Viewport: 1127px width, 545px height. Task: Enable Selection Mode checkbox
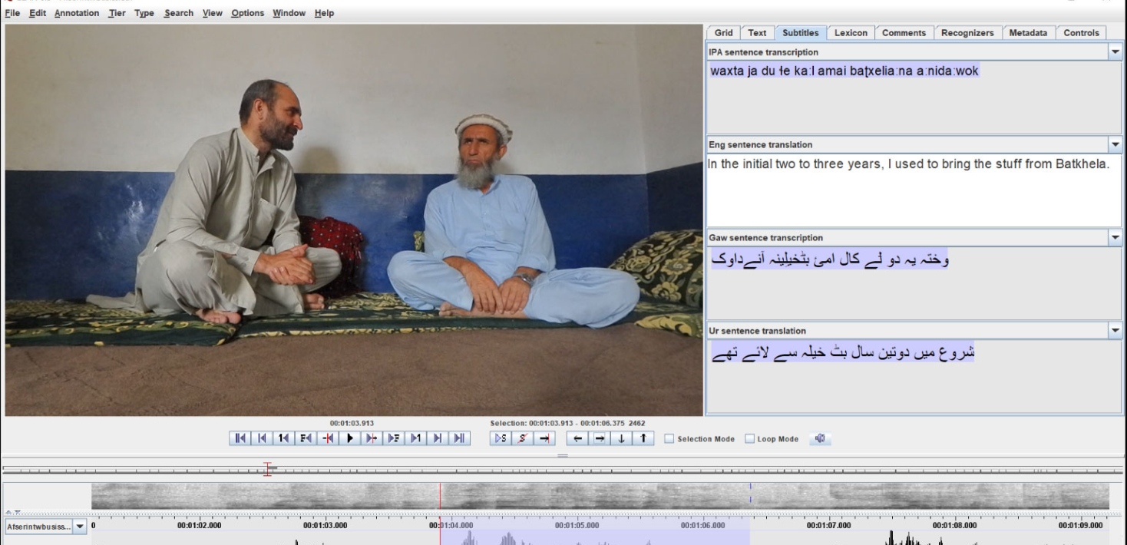coord(669,439)
